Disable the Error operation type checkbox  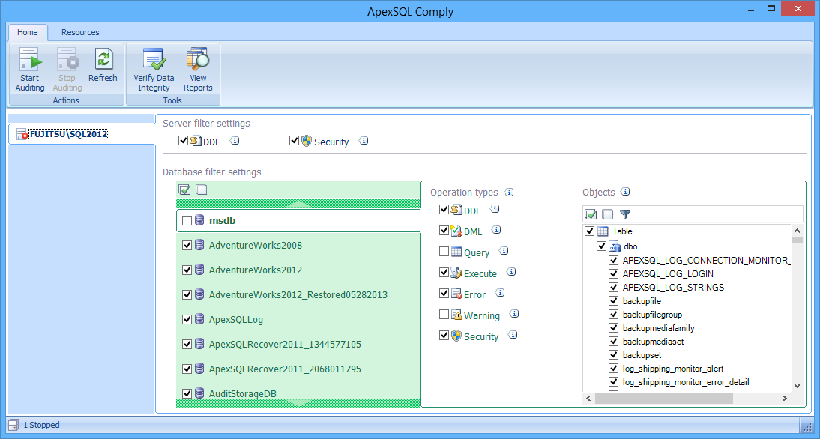coord(444,294)
